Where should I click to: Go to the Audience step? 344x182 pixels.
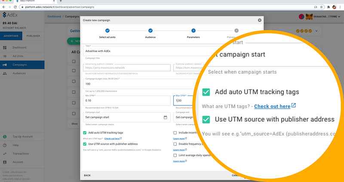(150, 34)
